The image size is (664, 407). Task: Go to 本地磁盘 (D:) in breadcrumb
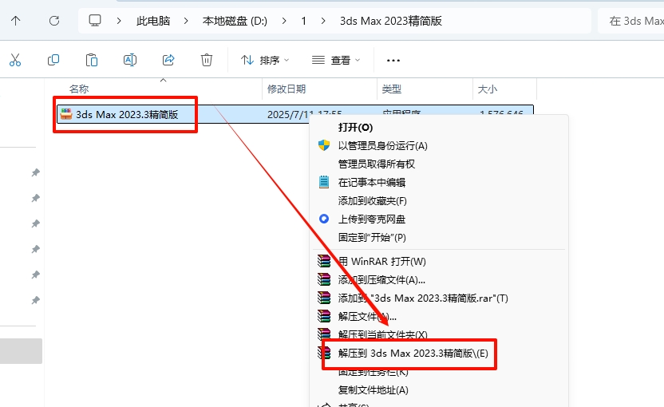[x=235, y=21]
